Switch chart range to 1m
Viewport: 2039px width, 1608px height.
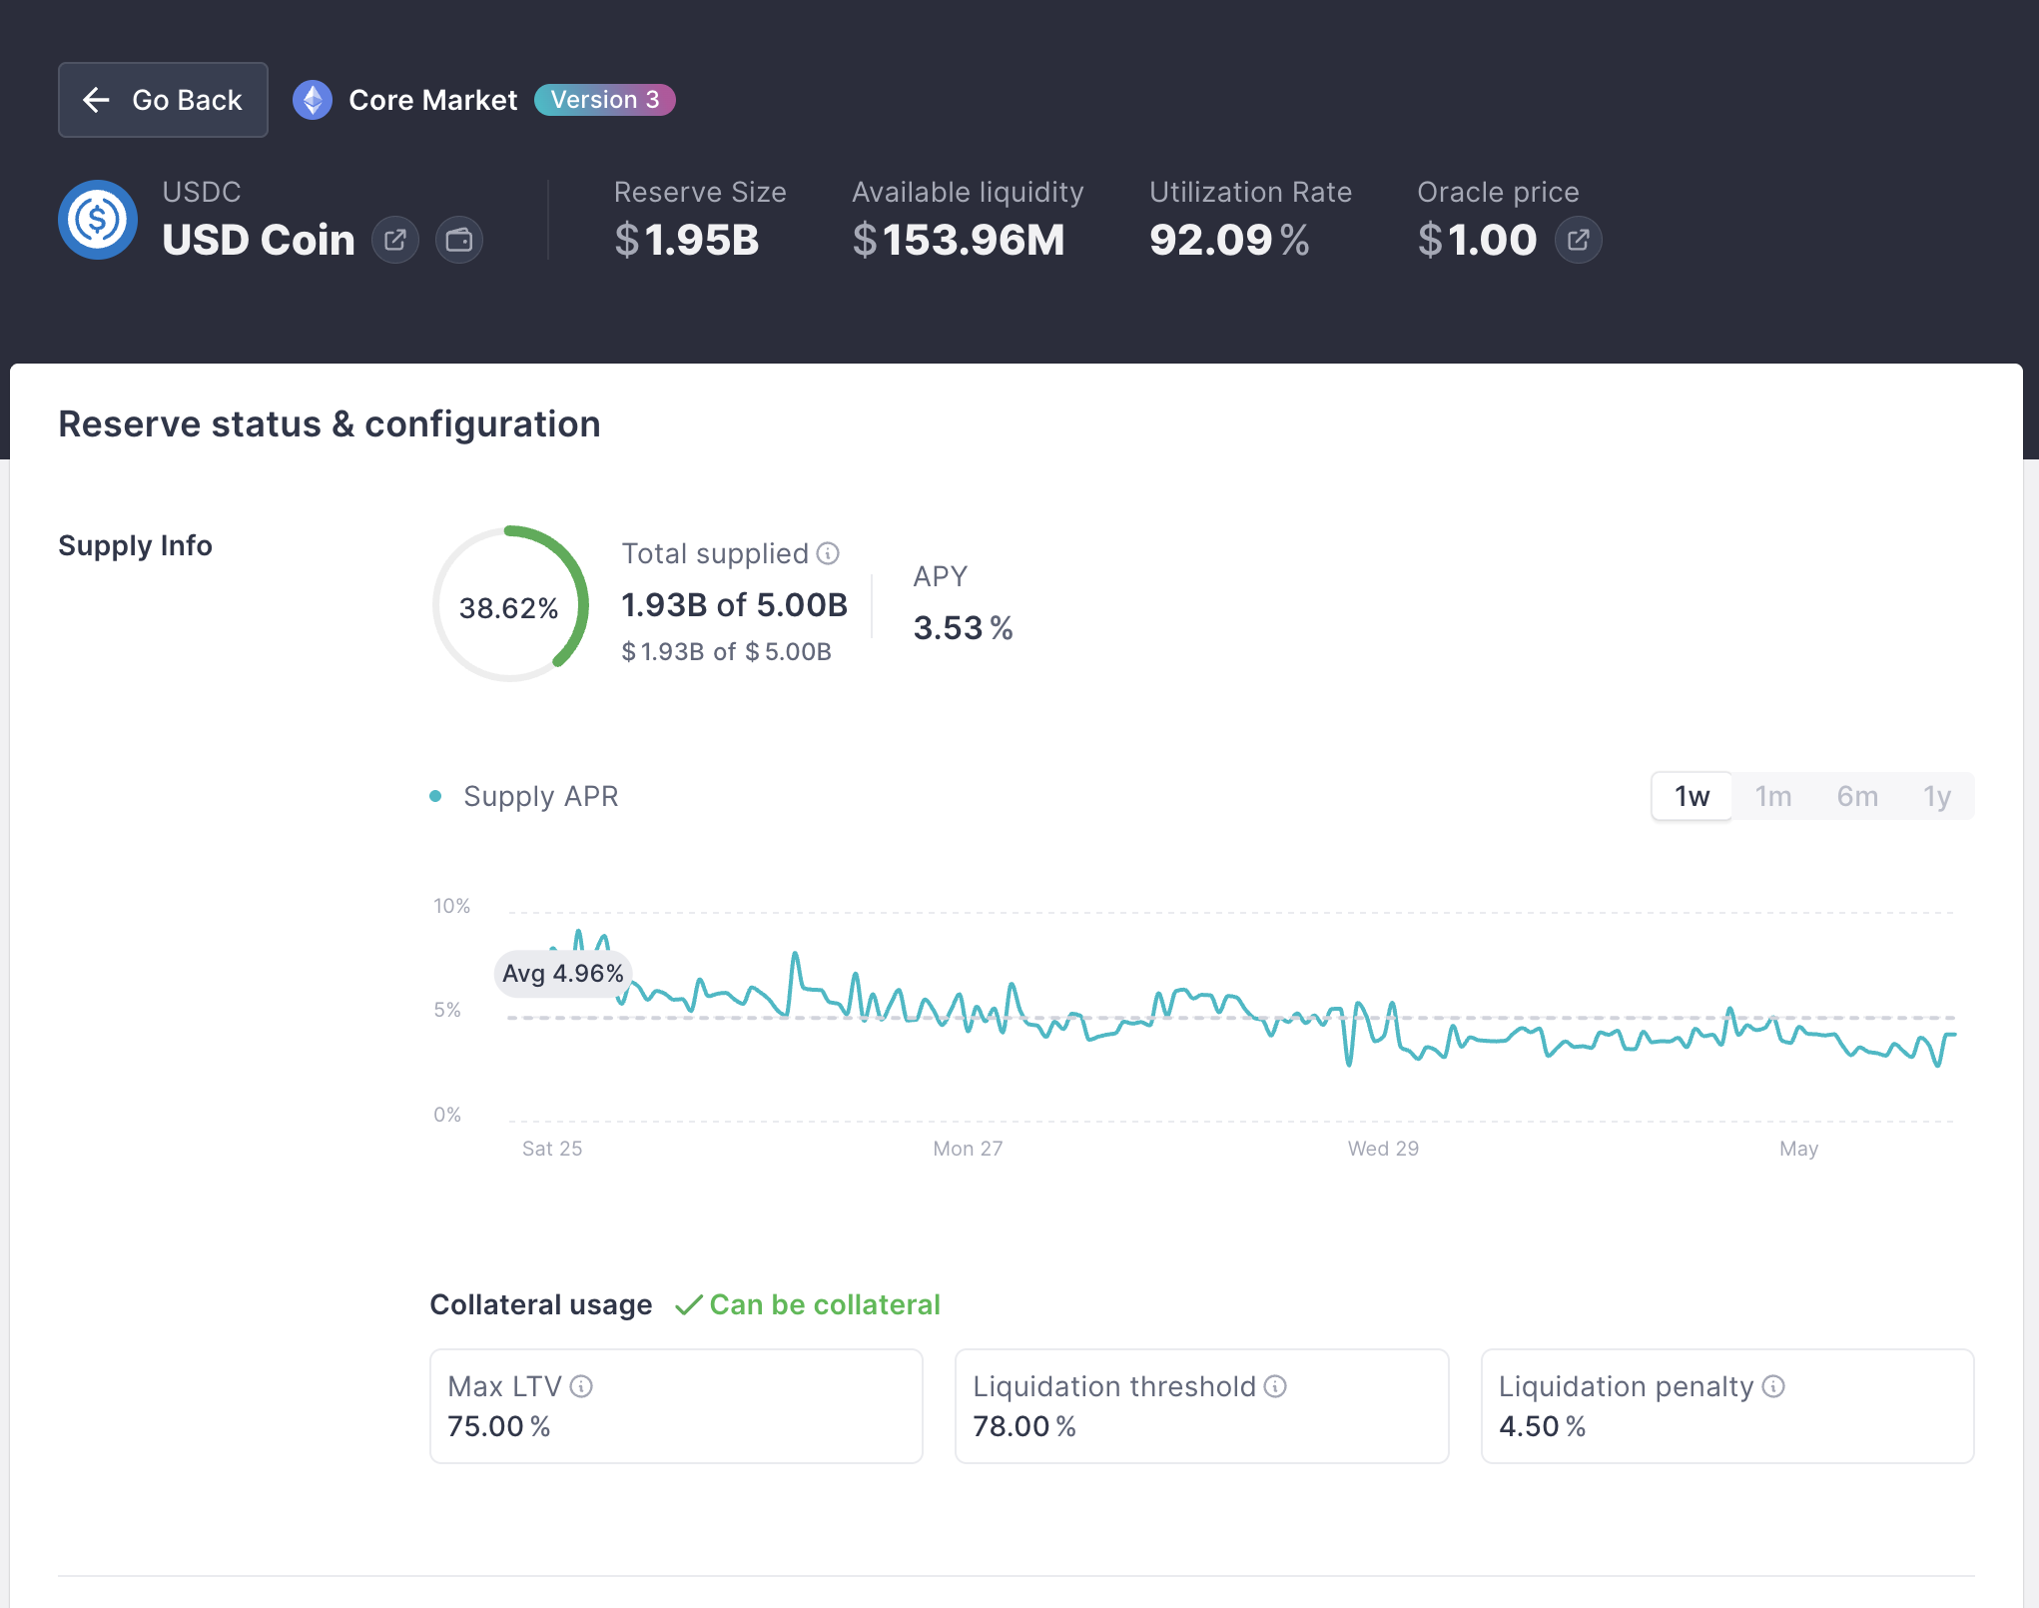coord(1773,796)
